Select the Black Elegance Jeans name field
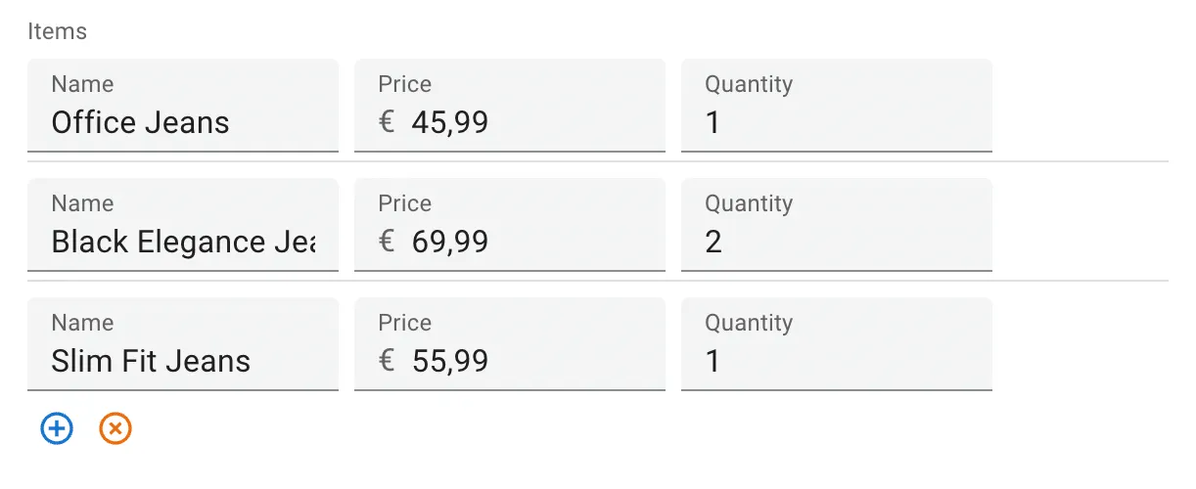The image size is (1196, 489). point(182,242)
